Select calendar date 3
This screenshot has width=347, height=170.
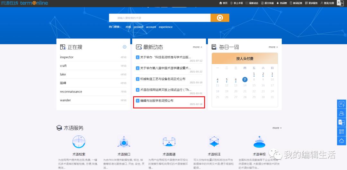pos(272,74)
